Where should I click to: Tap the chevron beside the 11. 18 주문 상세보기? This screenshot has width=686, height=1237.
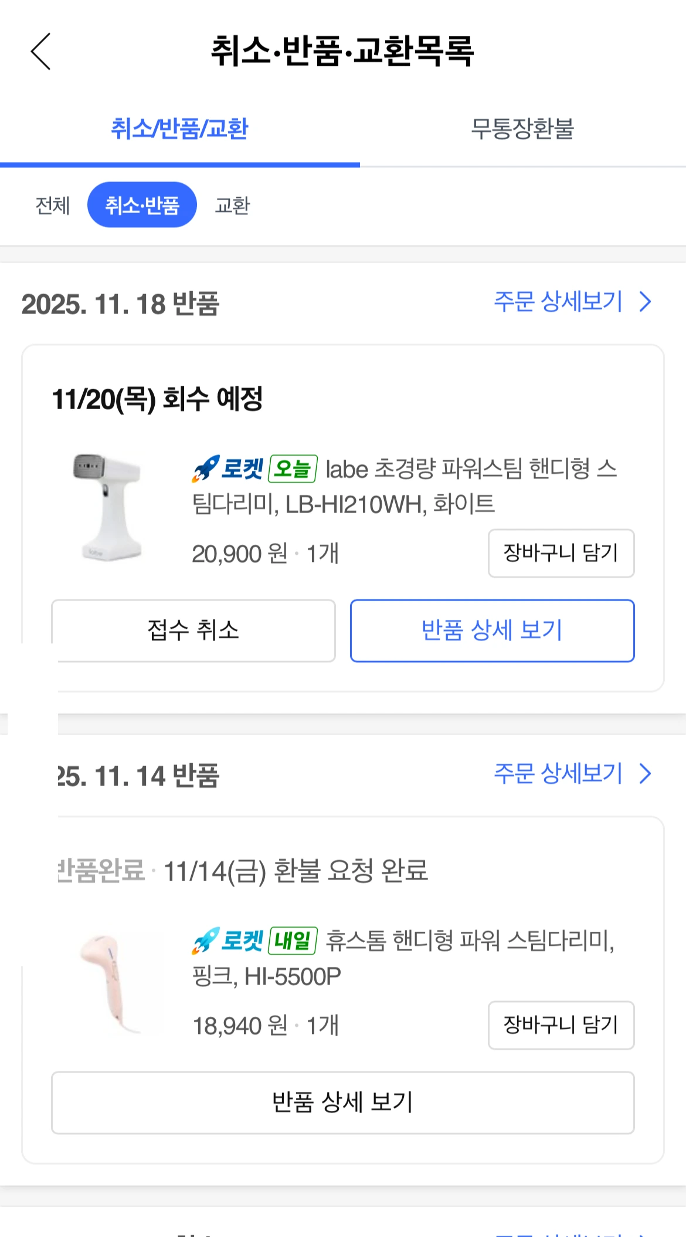(x=646, y=302)
